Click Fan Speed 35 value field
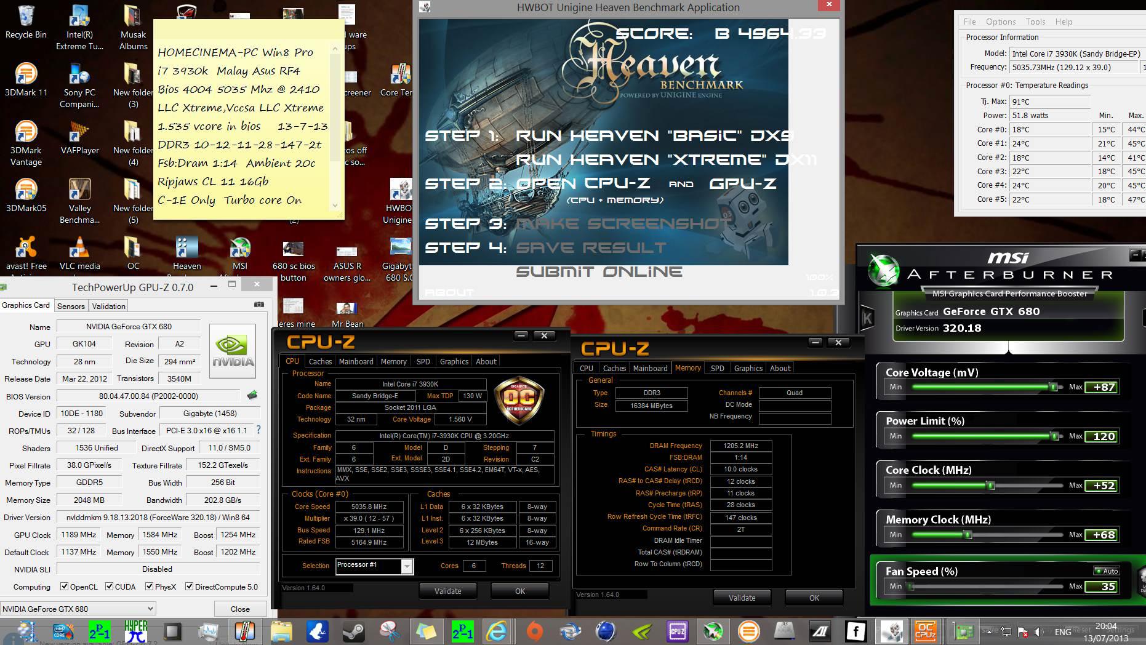 click(1101, 587)
